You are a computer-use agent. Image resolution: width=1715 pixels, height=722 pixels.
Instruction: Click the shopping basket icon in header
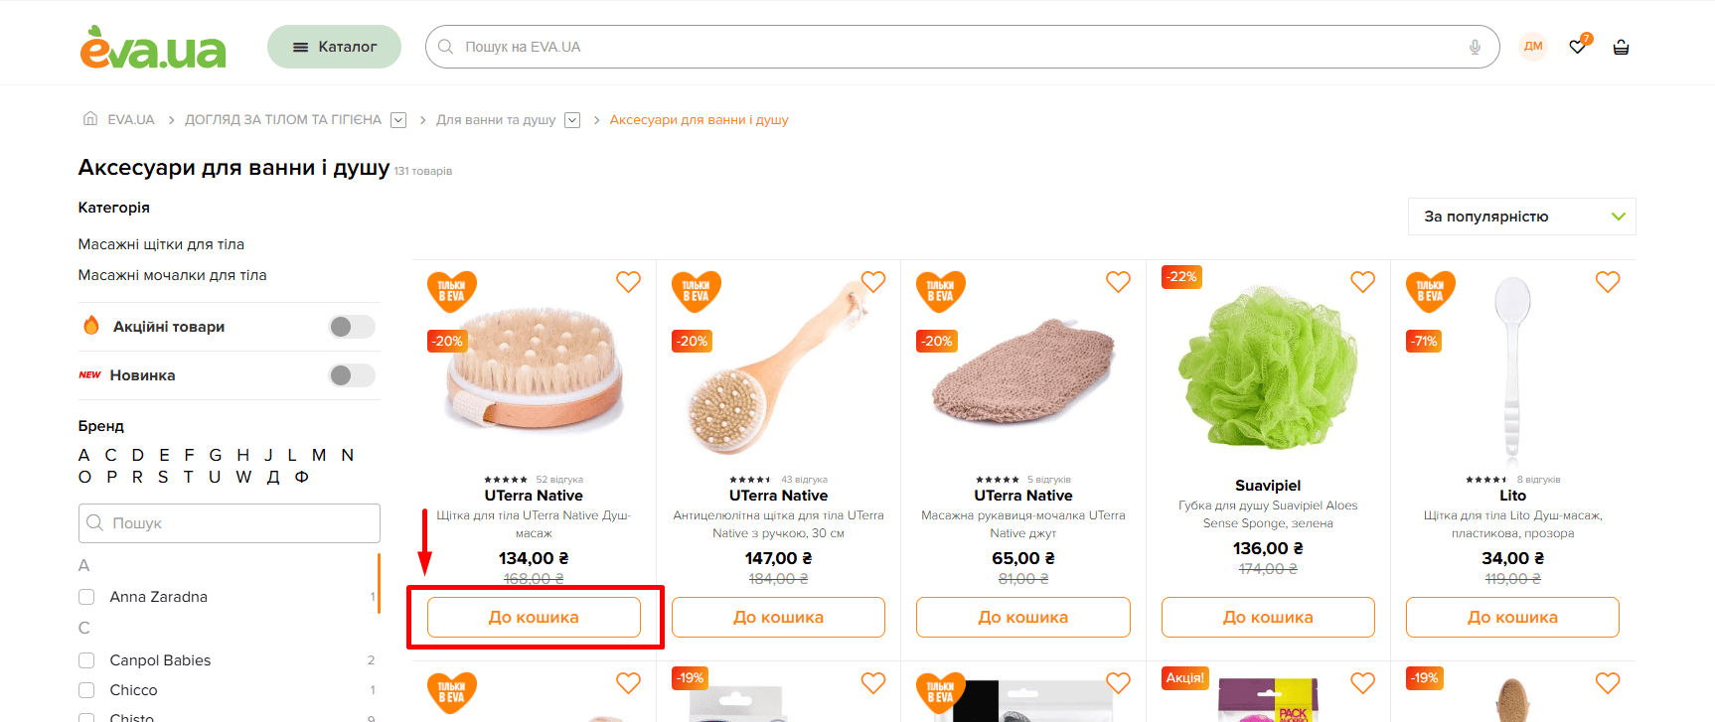[1621, 47]
